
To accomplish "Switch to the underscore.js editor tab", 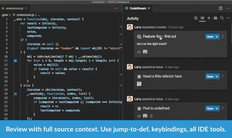I will pyautogui.click(x=14, y=8).
